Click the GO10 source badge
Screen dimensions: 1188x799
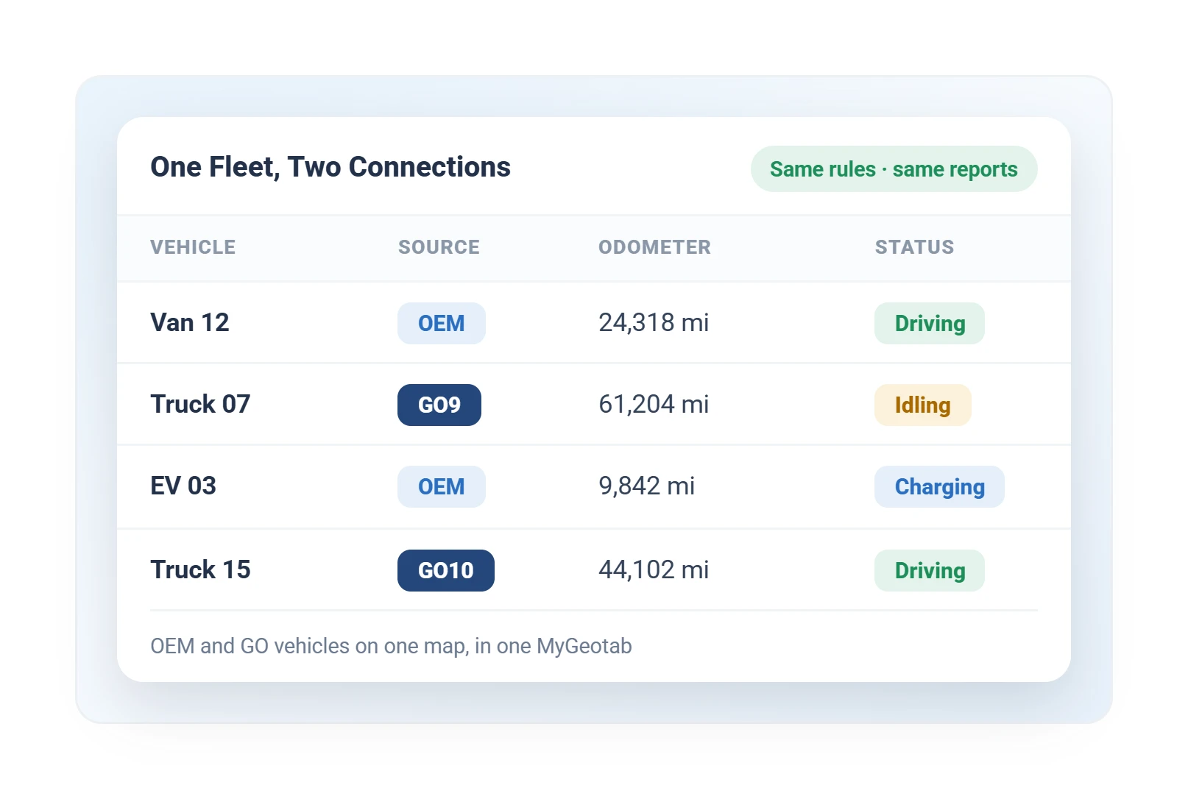click(446, 570)
